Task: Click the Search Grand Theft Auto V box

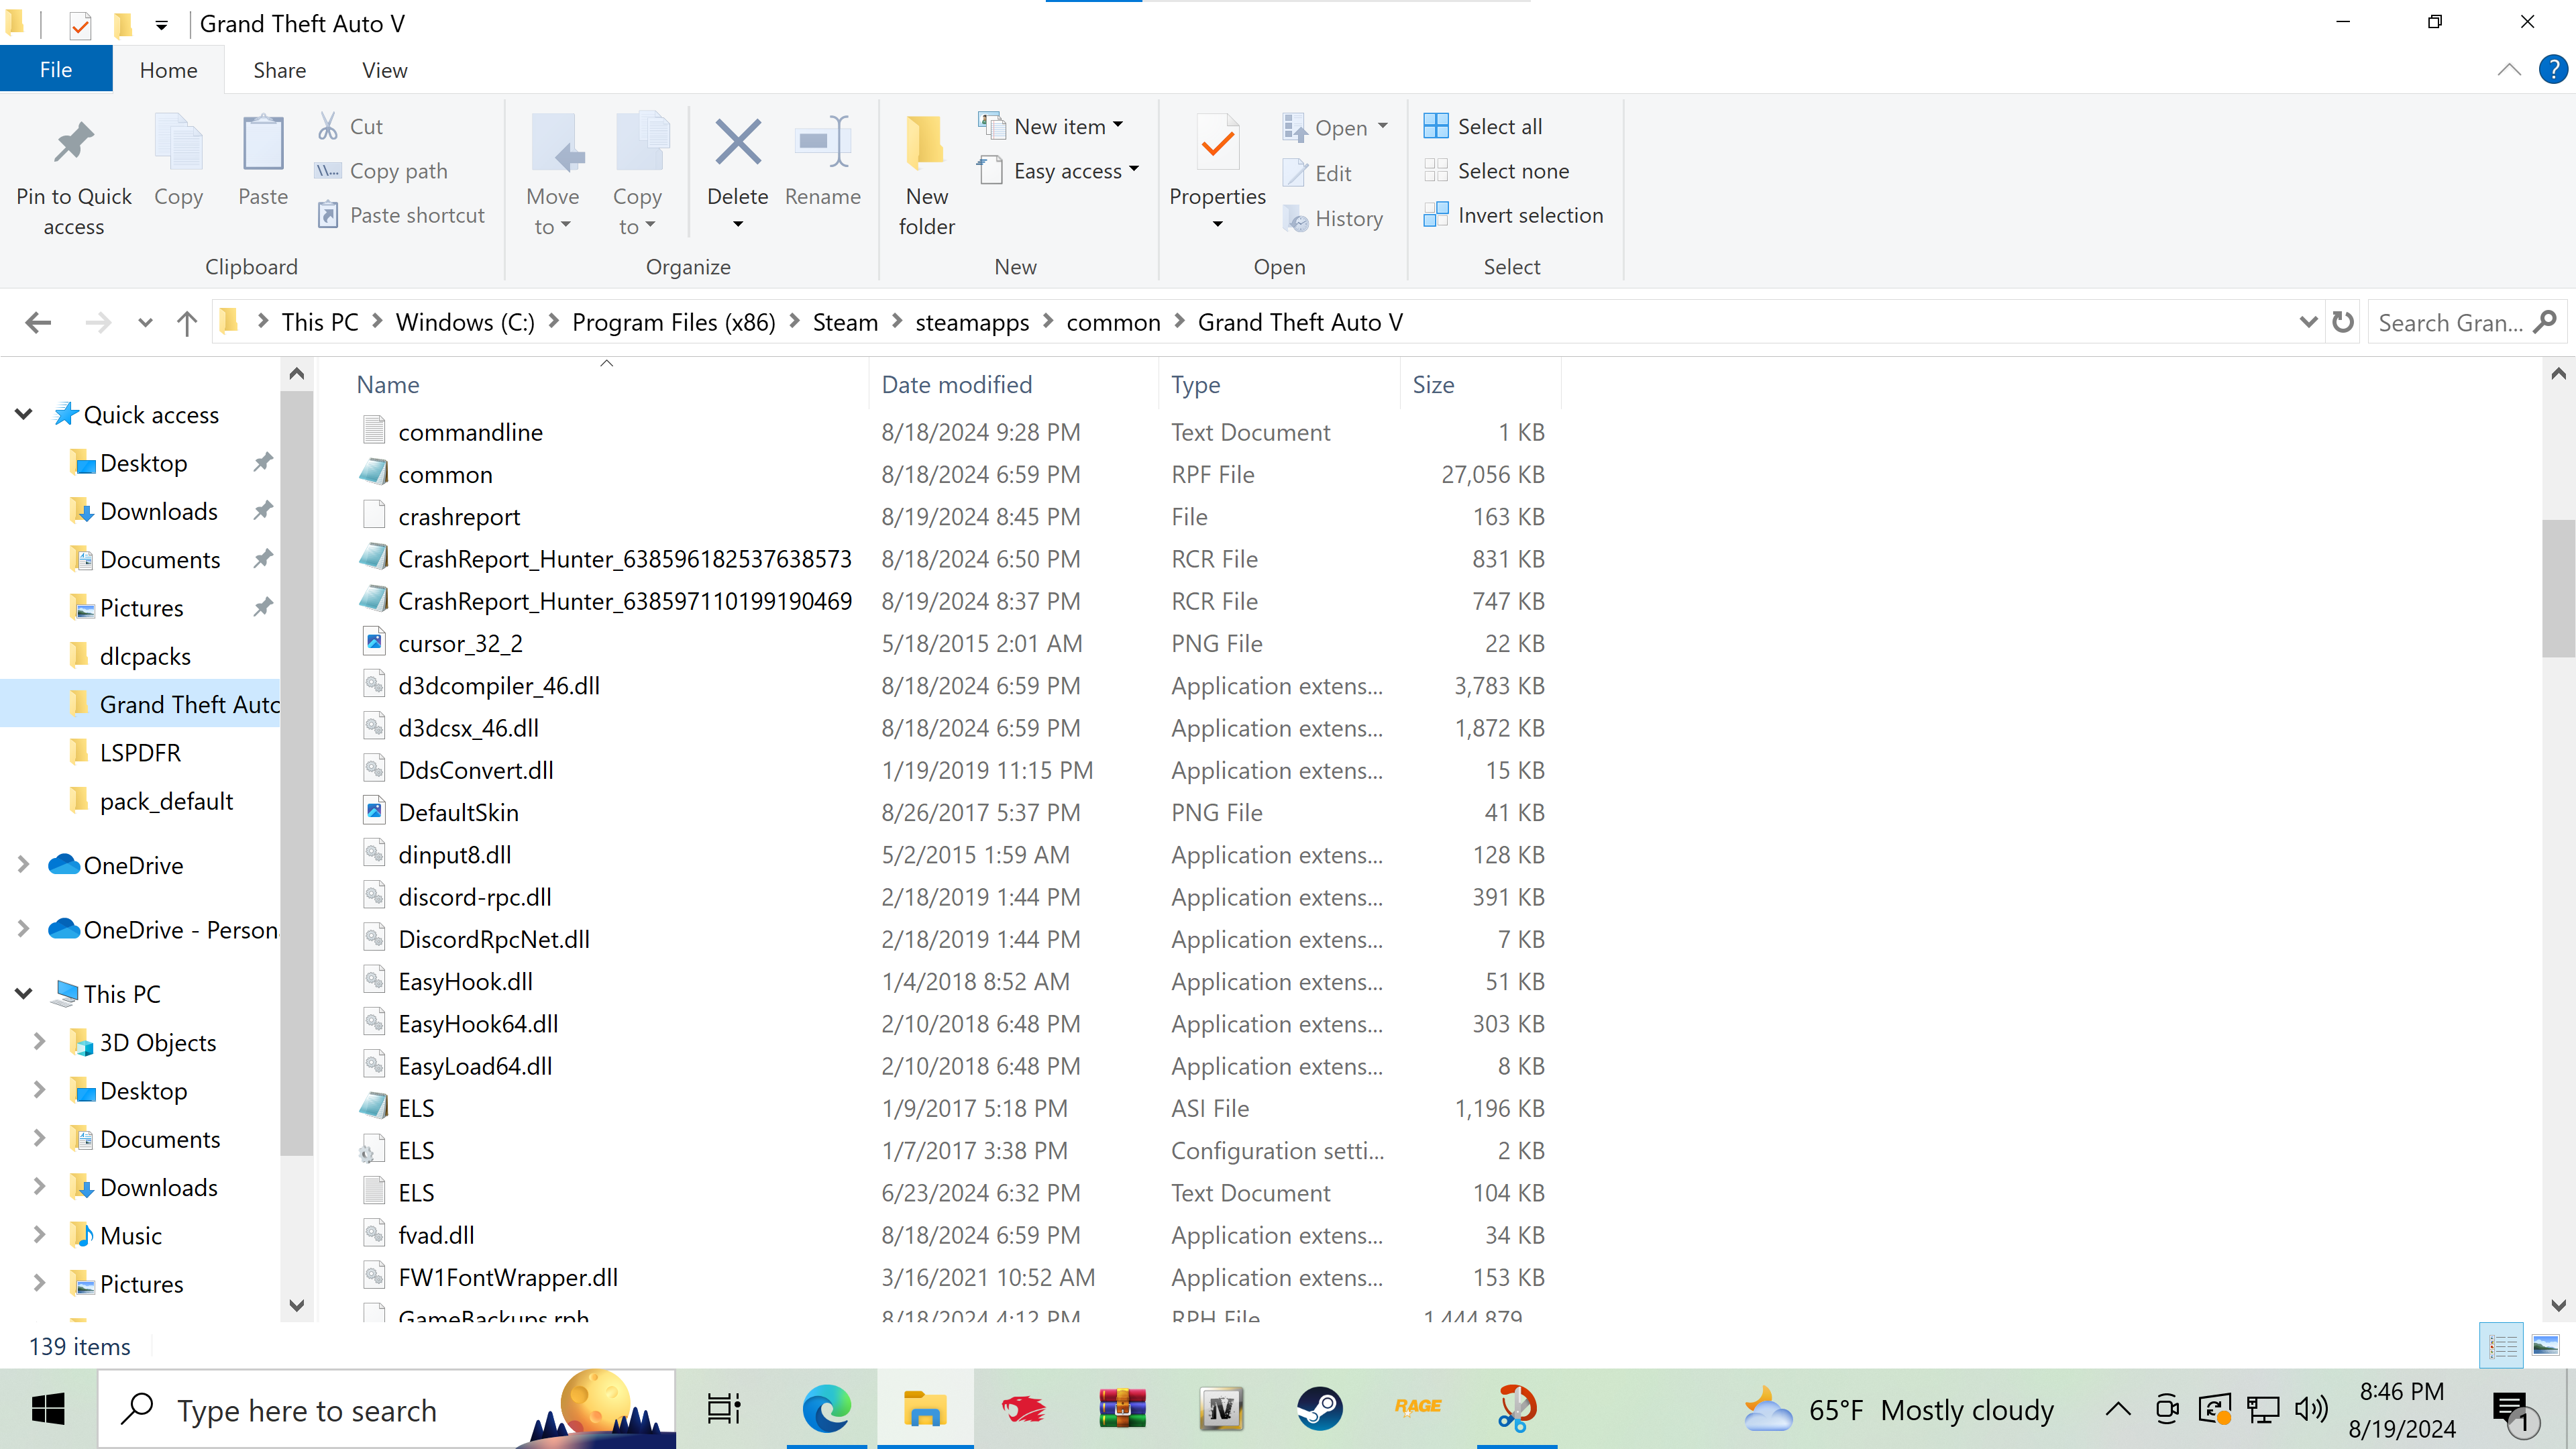Action: click(x=2450, y=322)
